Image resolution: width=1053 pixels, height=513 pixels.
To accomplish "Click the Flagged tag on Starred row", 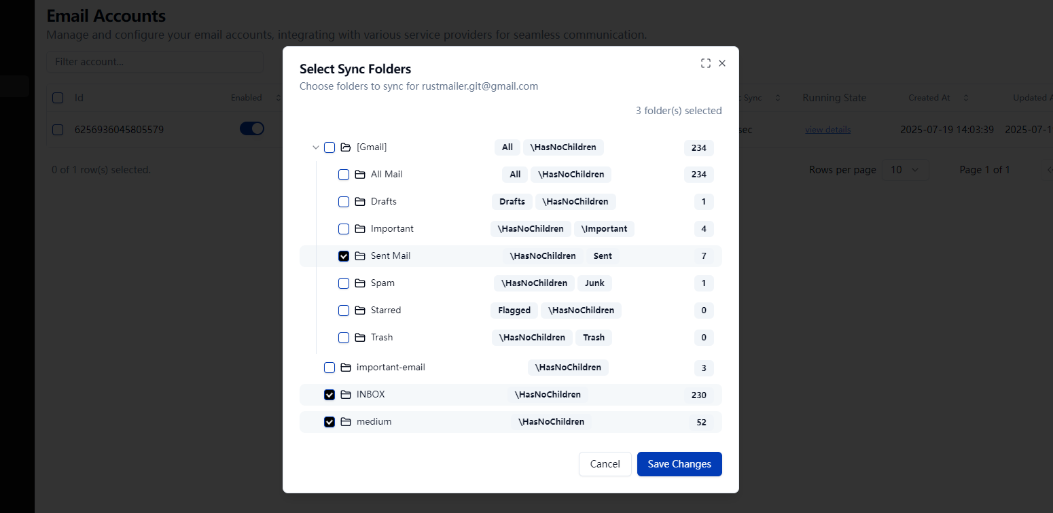I will click(514, 311).
